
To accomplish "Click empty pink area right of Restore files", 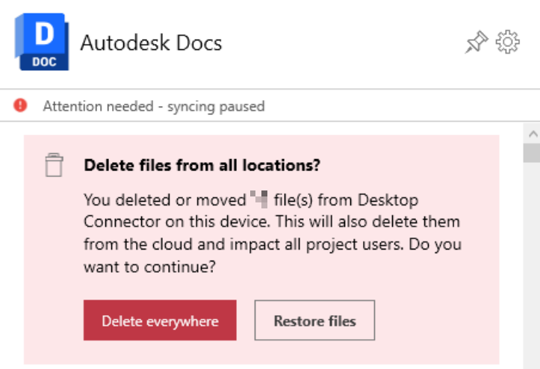I will [x=441, y=321].
